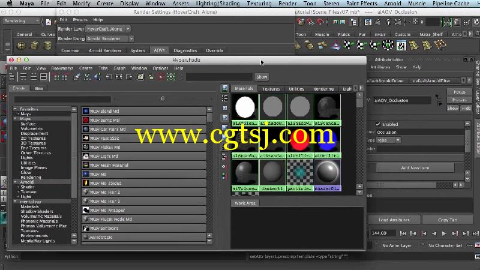Viewport: 480px width, 270px height.
Task: Show top tabs only in Hypershade
Action: tap(23, 77)
